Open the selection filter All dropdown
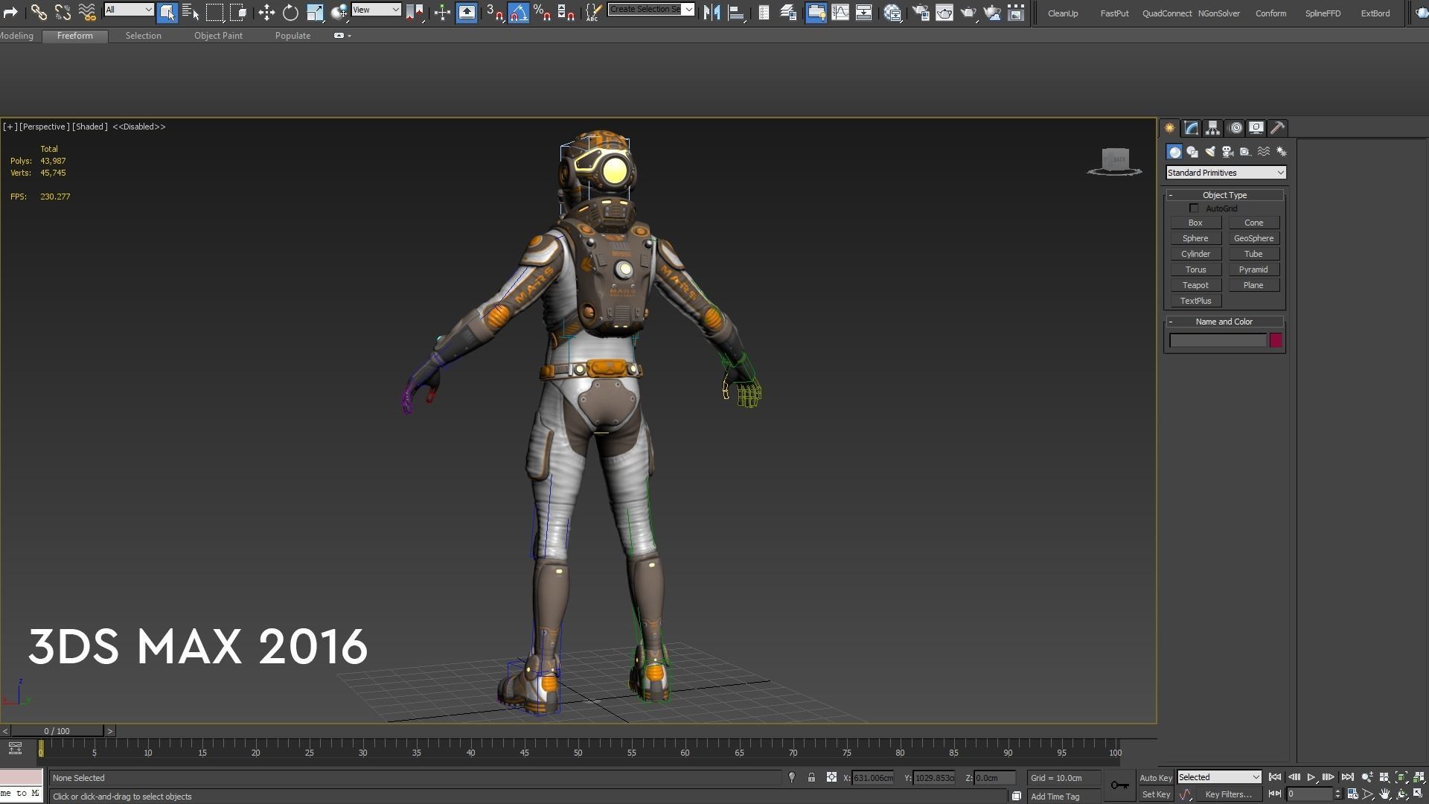The image size is (1429, 804). pos(129,10)
